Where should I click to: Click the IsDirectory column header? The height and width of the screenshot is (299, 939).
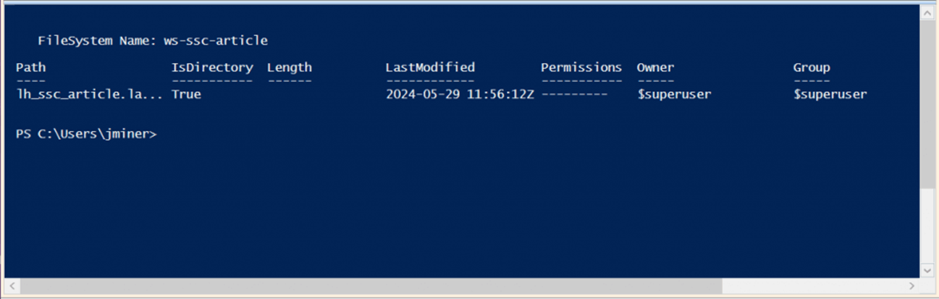tap(212, 67)
